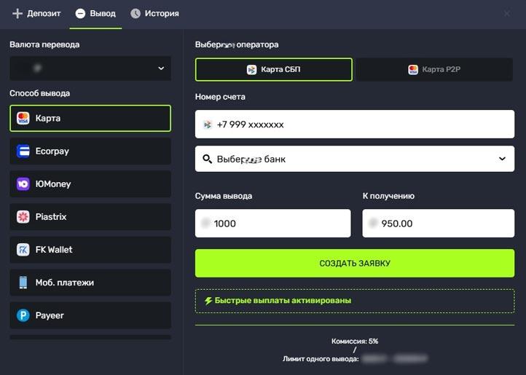Click the search icon in bank selector
The image size is (526, 375).
(x=208, y=159)
